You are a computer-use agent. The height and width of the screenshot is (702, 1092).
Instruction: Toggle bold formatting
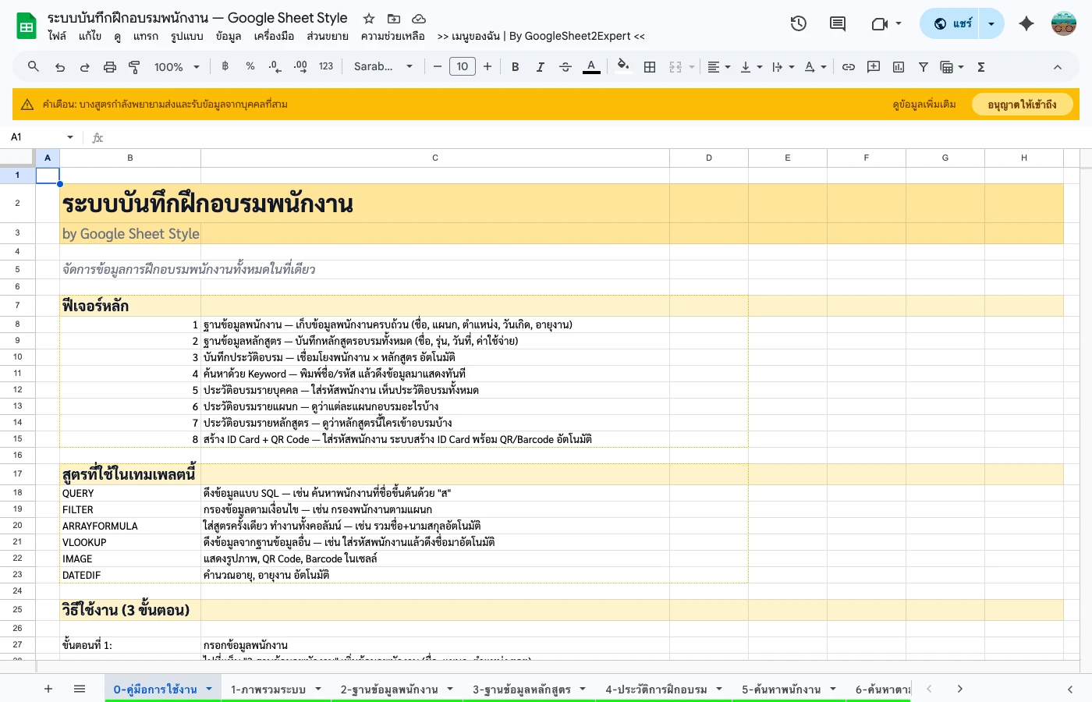(x=515, y=66)
